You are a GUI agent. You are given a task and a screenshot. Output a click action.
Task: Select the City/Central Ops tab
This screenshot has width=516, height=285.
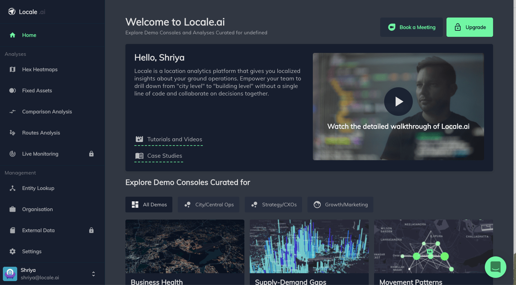click(209, 205)
